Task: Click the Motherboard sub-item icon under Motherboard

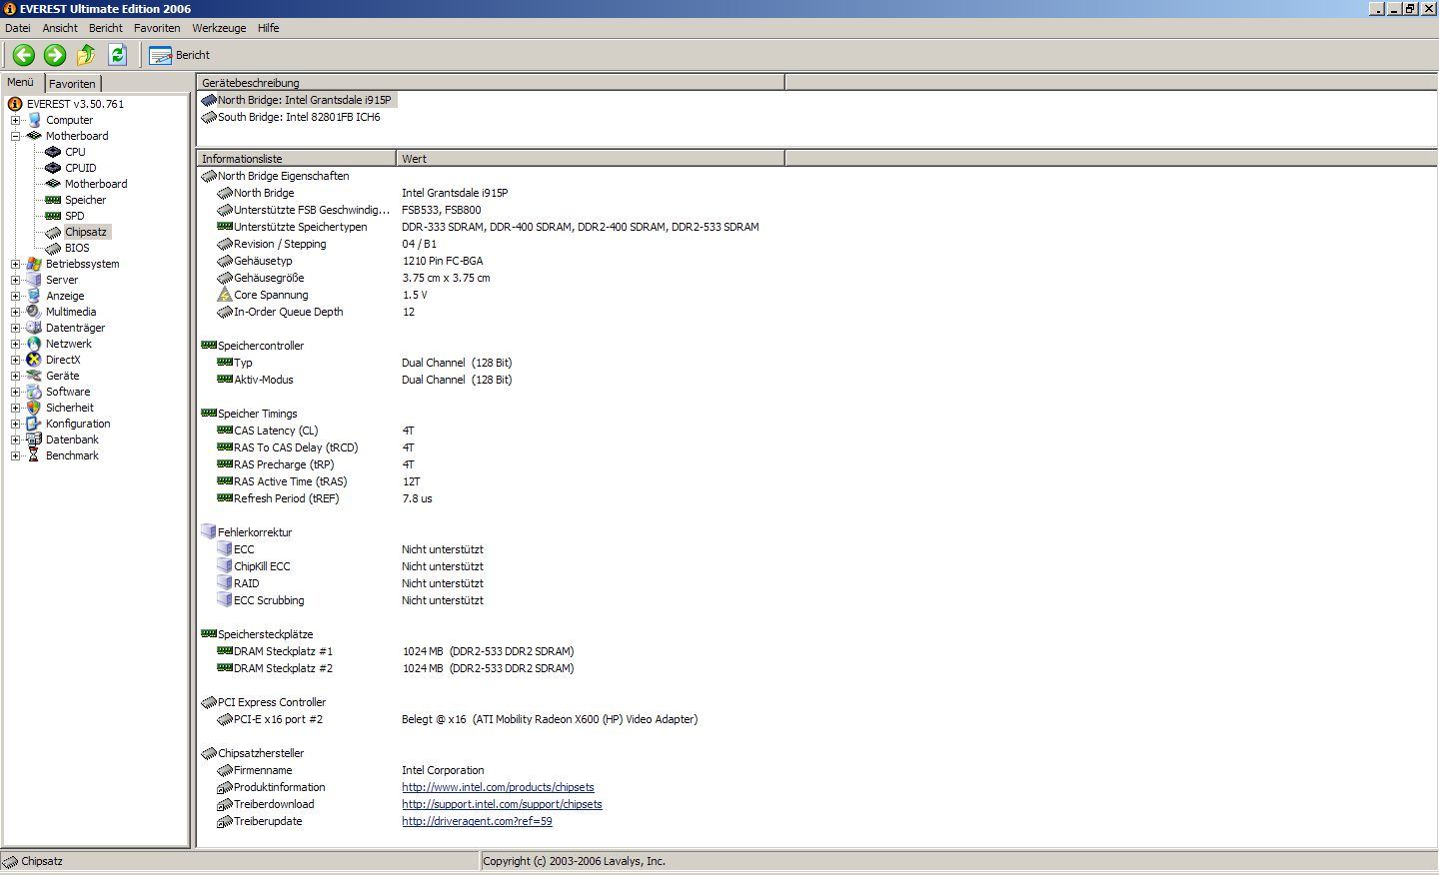Action: click(53, 184)
